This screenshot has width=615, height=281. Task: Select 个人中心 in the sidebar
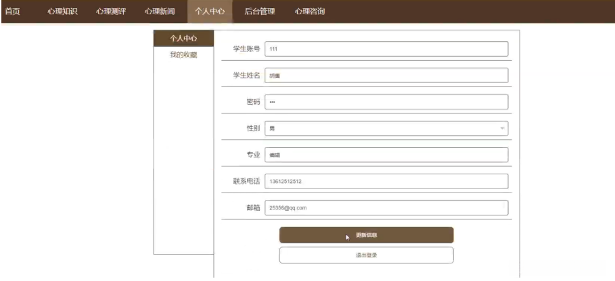[183, 39]
